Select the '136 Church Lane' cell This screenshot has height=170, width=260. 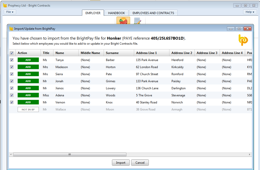147,88
